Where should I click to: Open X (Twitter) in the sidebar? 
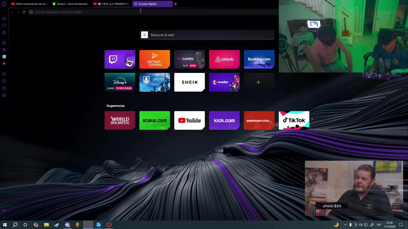coord(4,50)
